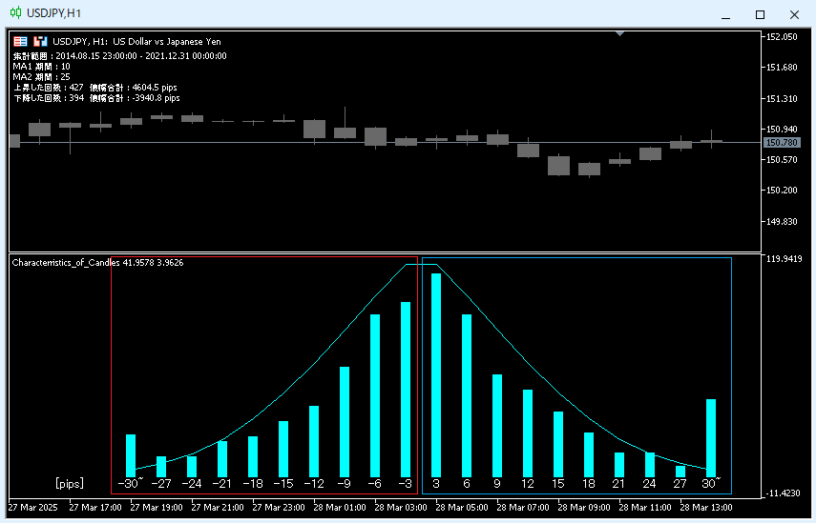Select the cyan bar above the 30~ label
This screenshot has width=816, height=523.
711,438
